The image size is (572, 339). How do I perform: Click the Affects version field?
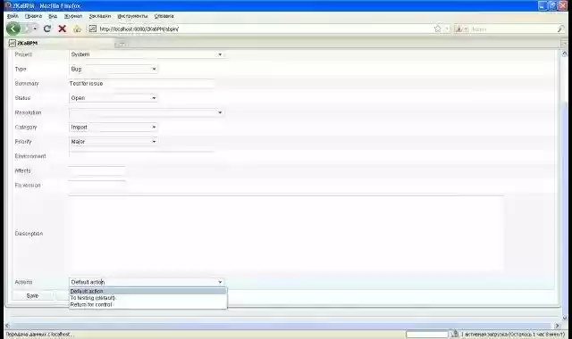click(97, 170)
